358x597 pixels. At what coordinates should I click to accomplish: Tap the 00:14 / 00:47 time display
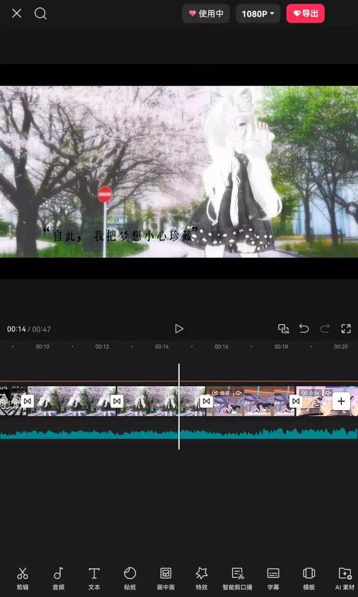pyautogui.click(x=29, y=329)
